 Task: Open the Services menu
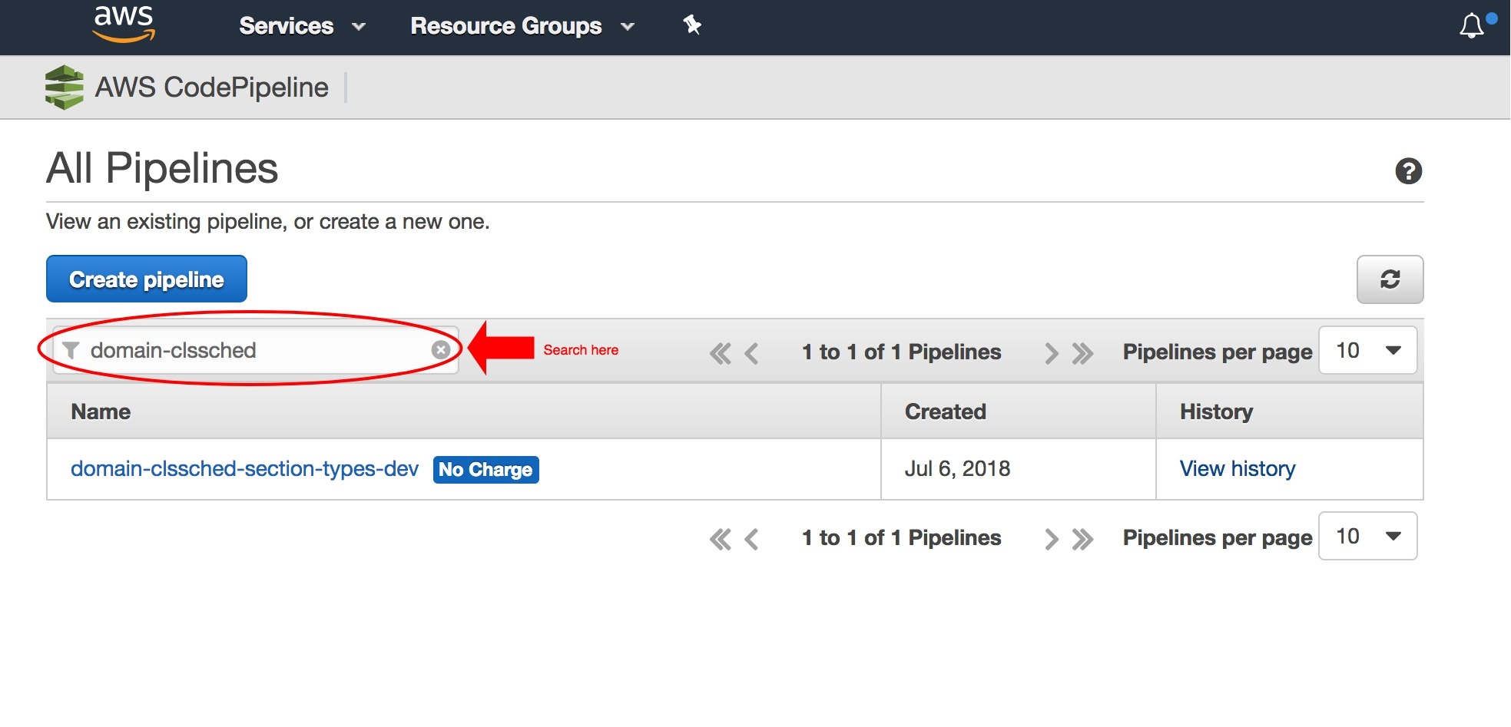(x=302, y=26)
